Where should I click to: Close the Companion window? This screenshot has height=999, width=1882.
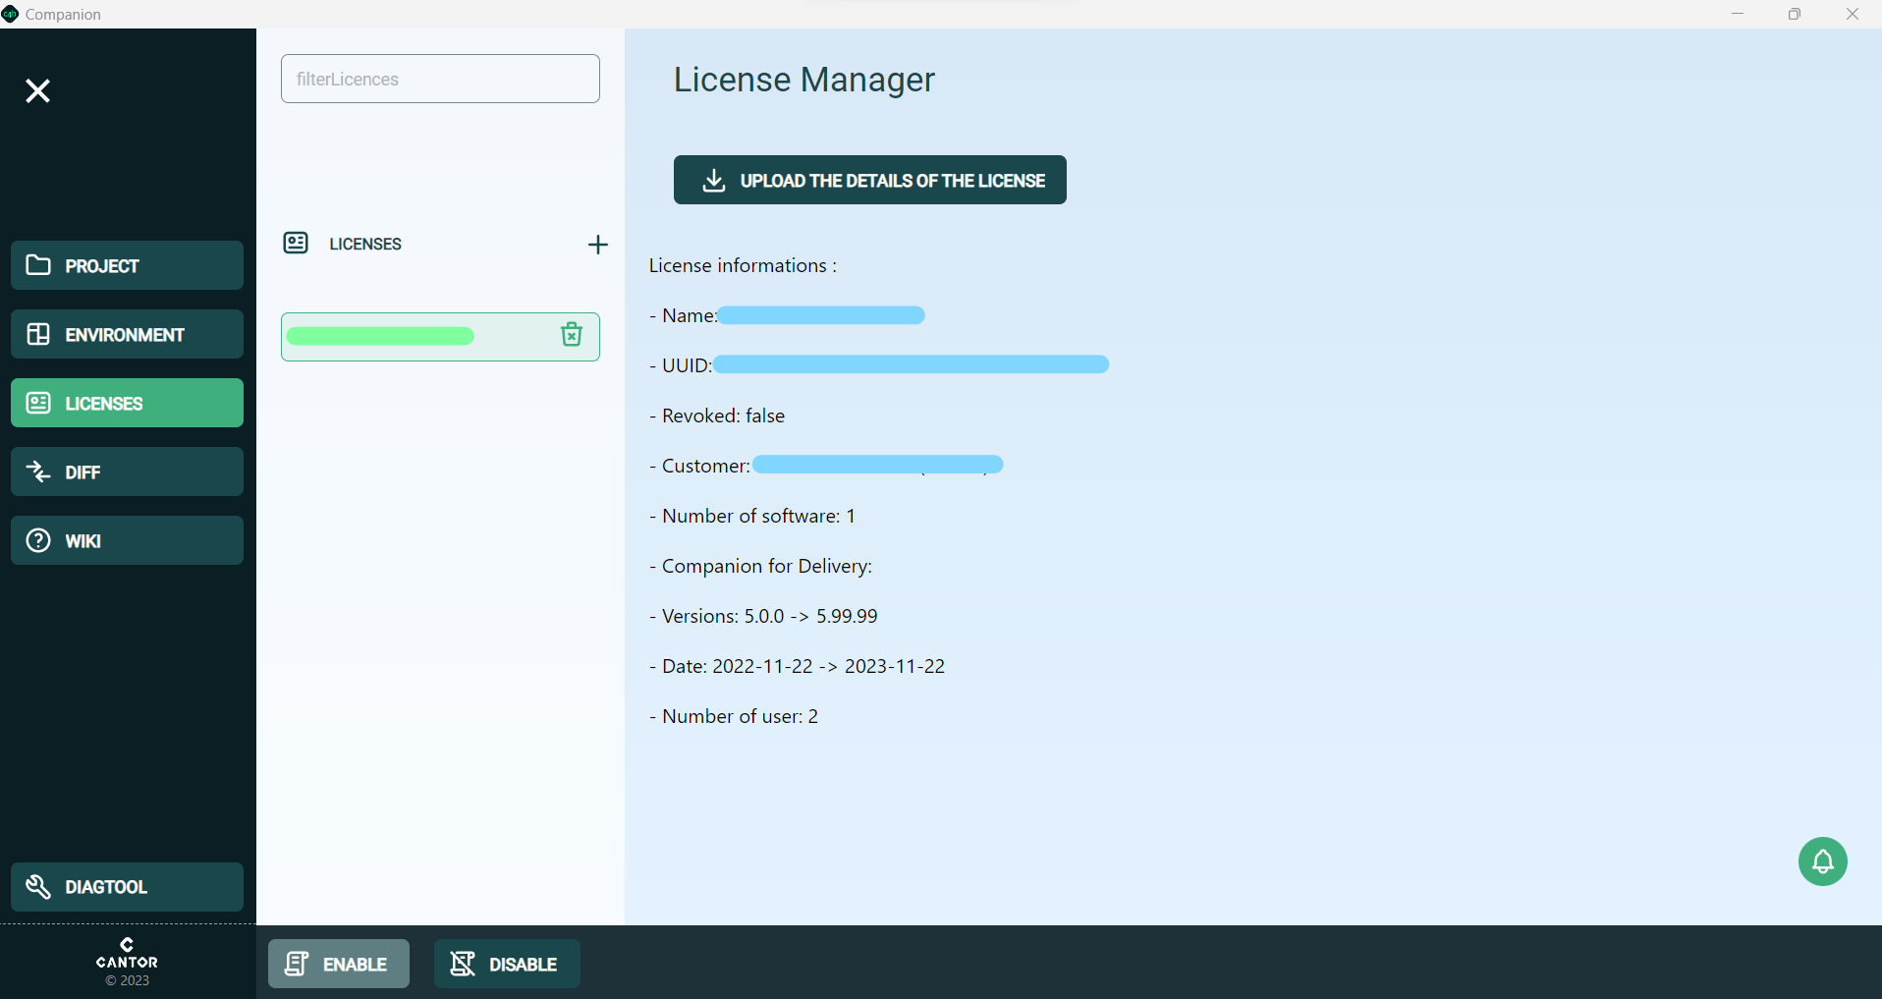click(1853, 14)
